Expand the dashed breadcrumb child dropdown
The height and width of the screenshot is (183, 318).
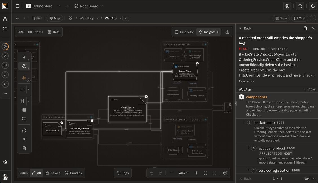point(126,18)
